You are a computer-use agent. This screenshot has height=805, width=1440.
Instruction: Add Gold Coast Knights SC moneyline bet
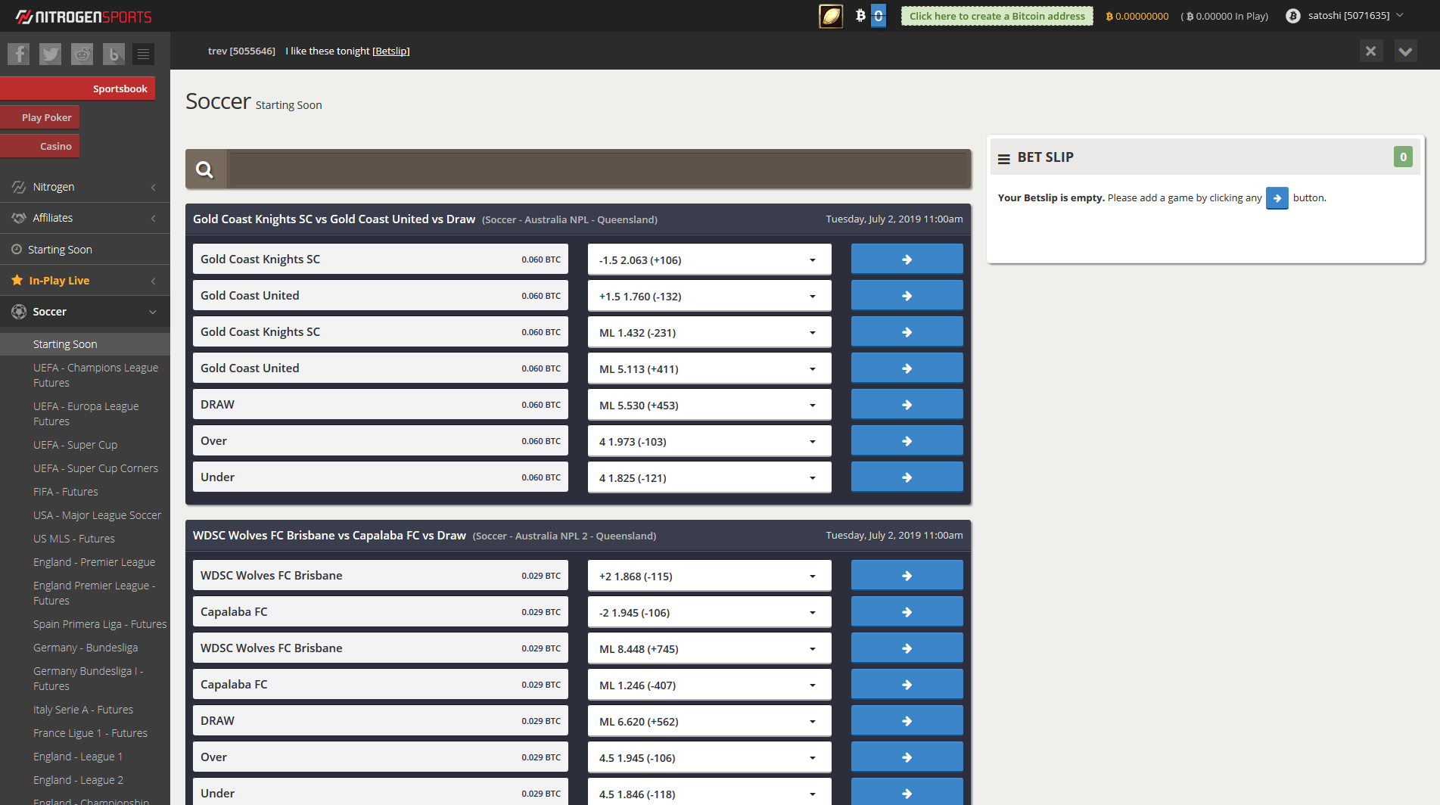(907, 332)
